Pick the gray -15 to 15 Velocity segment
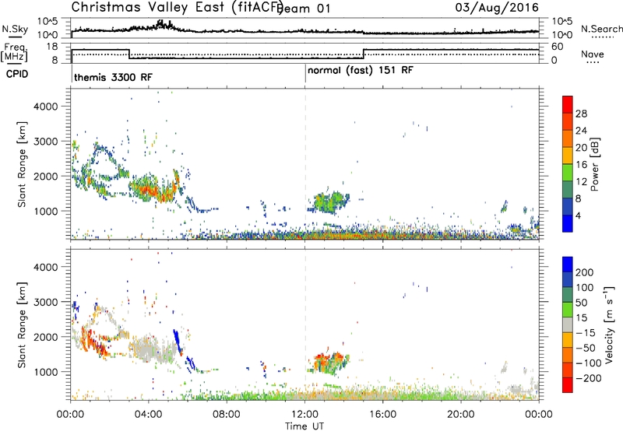The image size is (623, 431). coord(568,325)
